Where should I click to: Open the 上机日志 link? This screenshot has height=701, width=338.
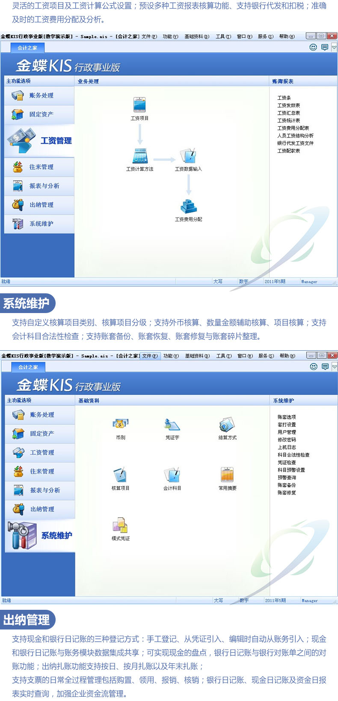[x=287, y=447]
